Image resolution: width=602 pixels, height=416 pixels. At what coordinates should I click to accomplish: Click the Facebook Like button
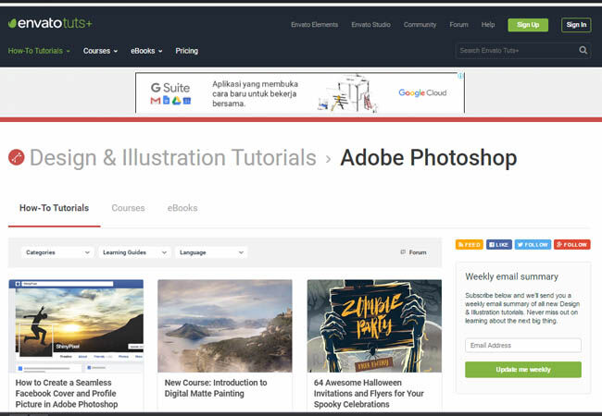point(498,244)
